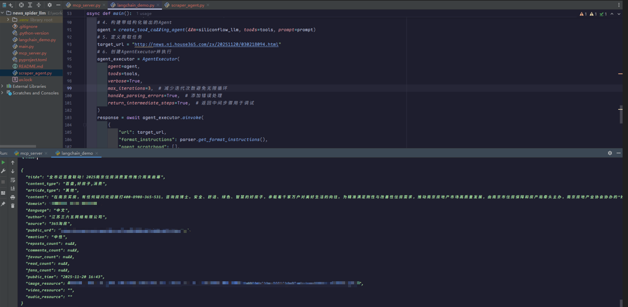
Task: Click the fold marker at line 104
Action: click(84, 125)
